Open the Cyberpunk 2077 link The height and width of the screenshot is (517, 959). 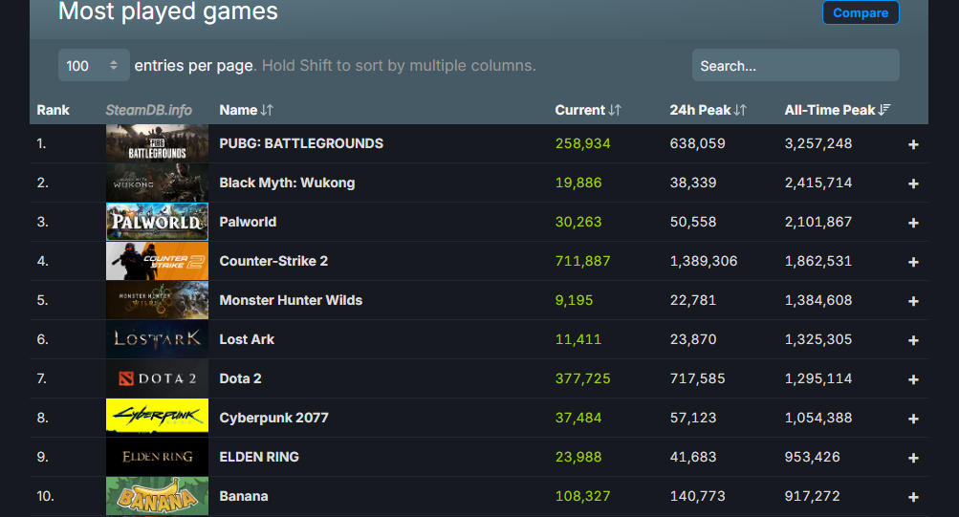click(x=273, y=418)
